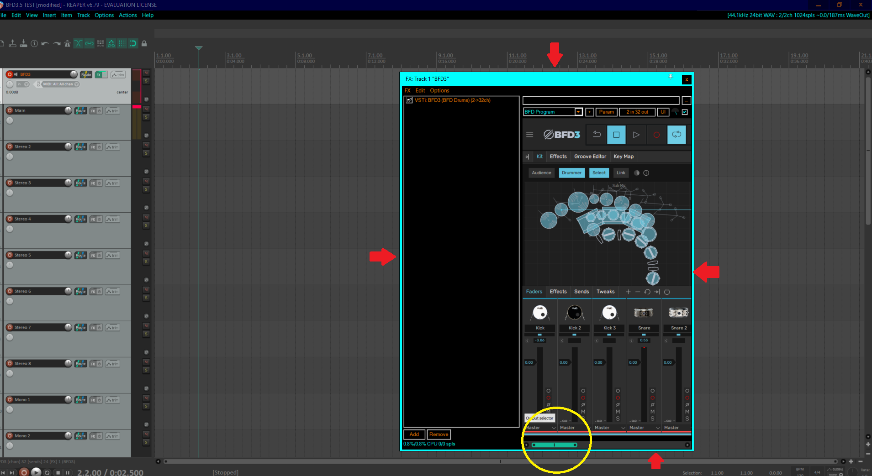The image size is (872, 476).
Task: Add a mixer channel with the plus icon
Action: coord(628,292)
